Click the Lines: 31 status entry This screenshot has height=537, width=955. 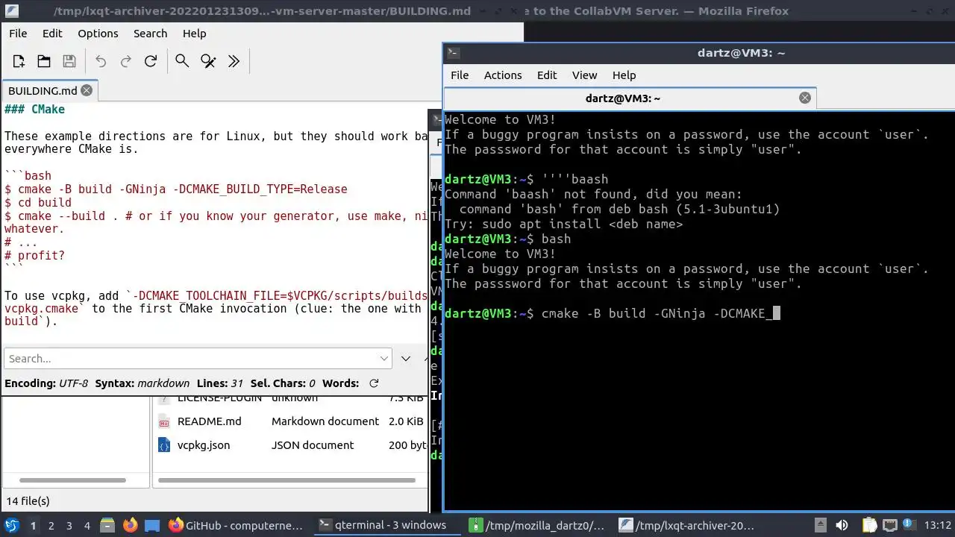[x=220, y=383]
